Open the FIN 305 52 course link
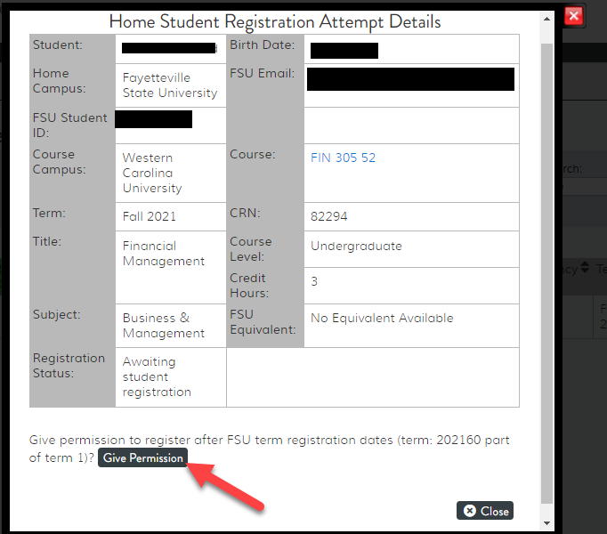Viewport: 607px width, 534px height. 343,158
